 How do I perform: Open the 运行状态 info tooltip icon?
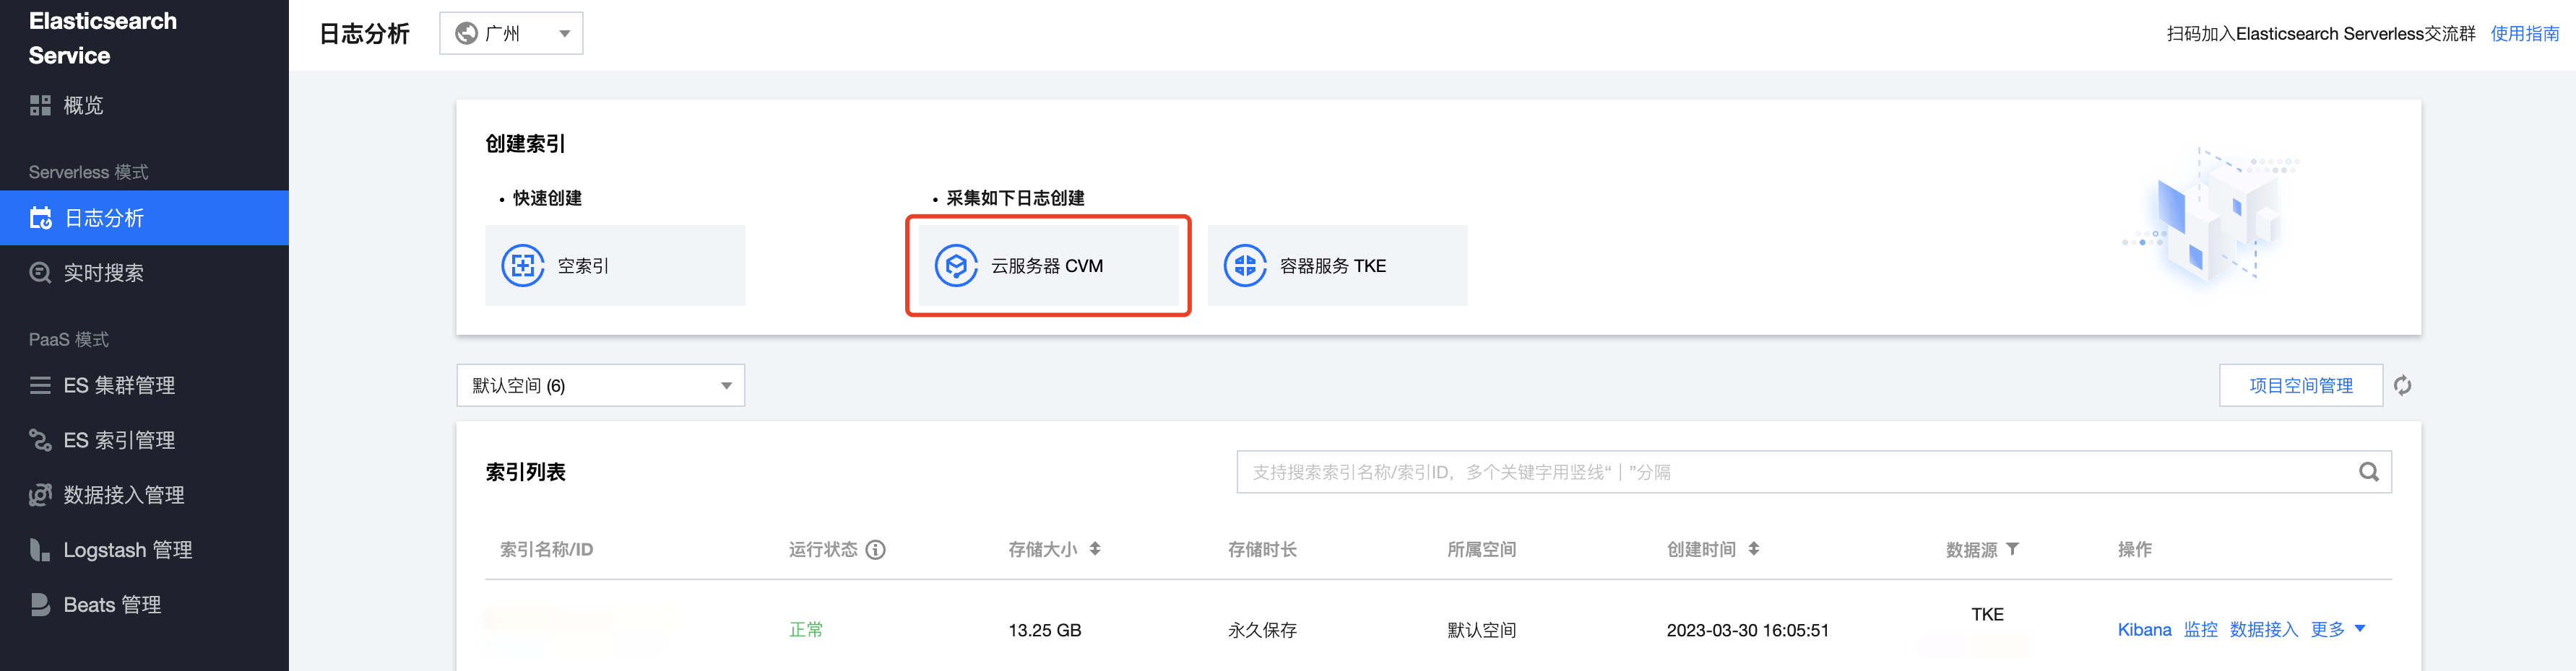coord(877,549)
